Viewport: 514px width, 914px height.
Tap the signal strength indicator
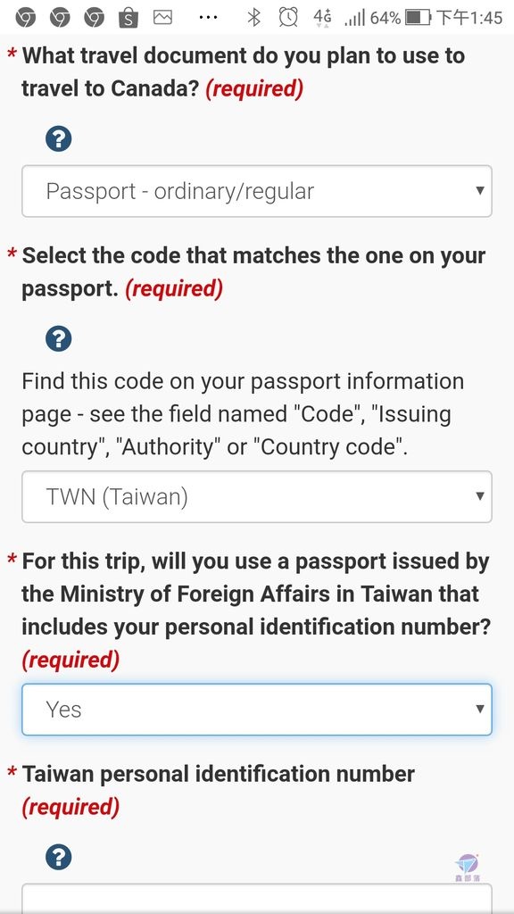tap(355, 19)
